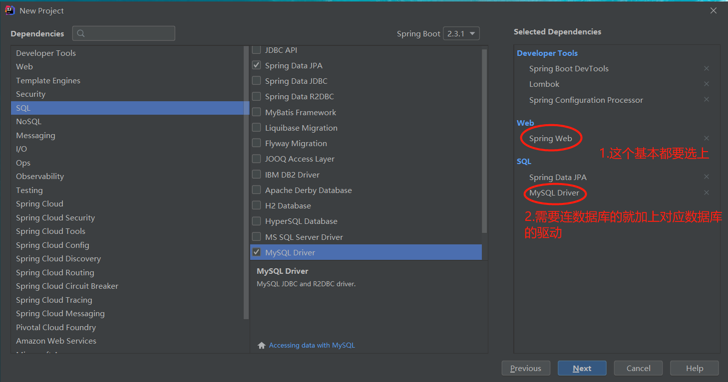Select the NoSQL category

pyautogui.click(x=127, y=121)
